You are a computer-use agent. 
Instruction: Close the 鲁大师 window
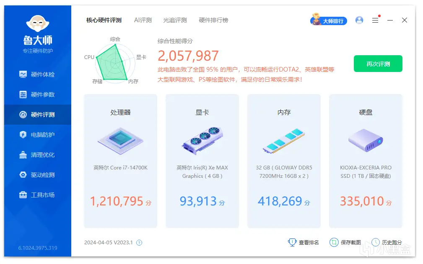coord(405,20)
